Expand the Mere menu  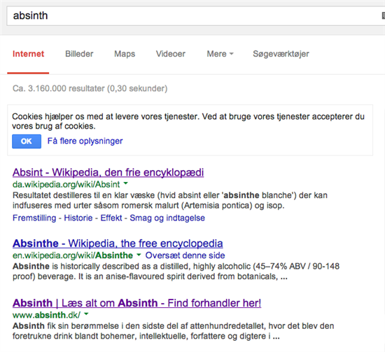[x=220, y=54]
